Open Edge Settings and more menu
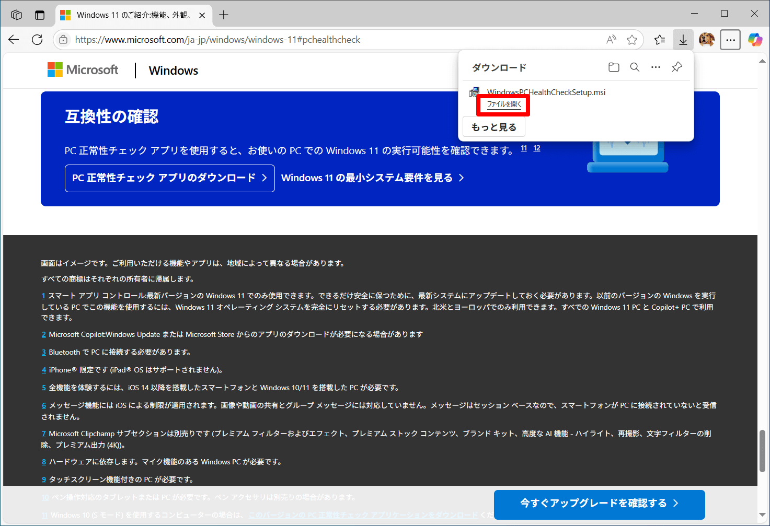The width and height of the screenshot is (770, 526). point(730,40)
